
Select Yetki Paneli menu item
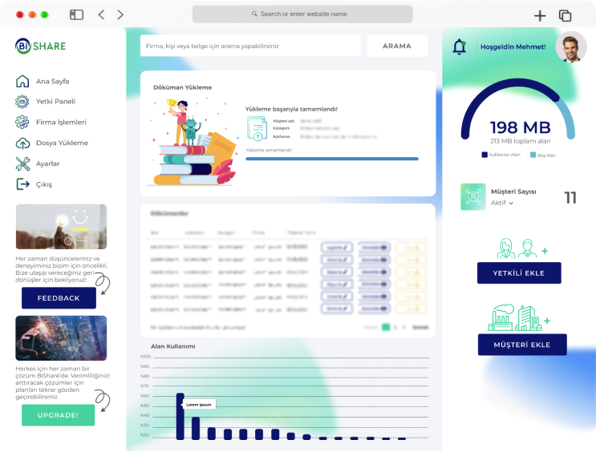(55, 102)
